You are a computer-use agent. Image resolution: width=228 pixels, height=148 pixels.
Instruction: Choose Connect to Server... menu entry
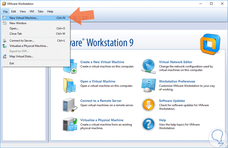click(x=36, y=41)
